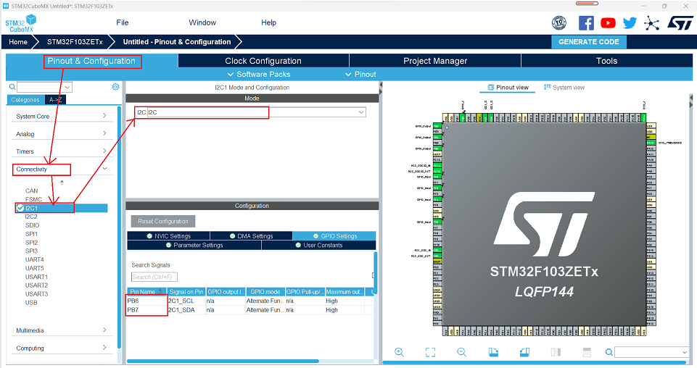Click the 10th anniversary badge icon
The height and width of the screenshot is (368, 697).
[558, 22]
